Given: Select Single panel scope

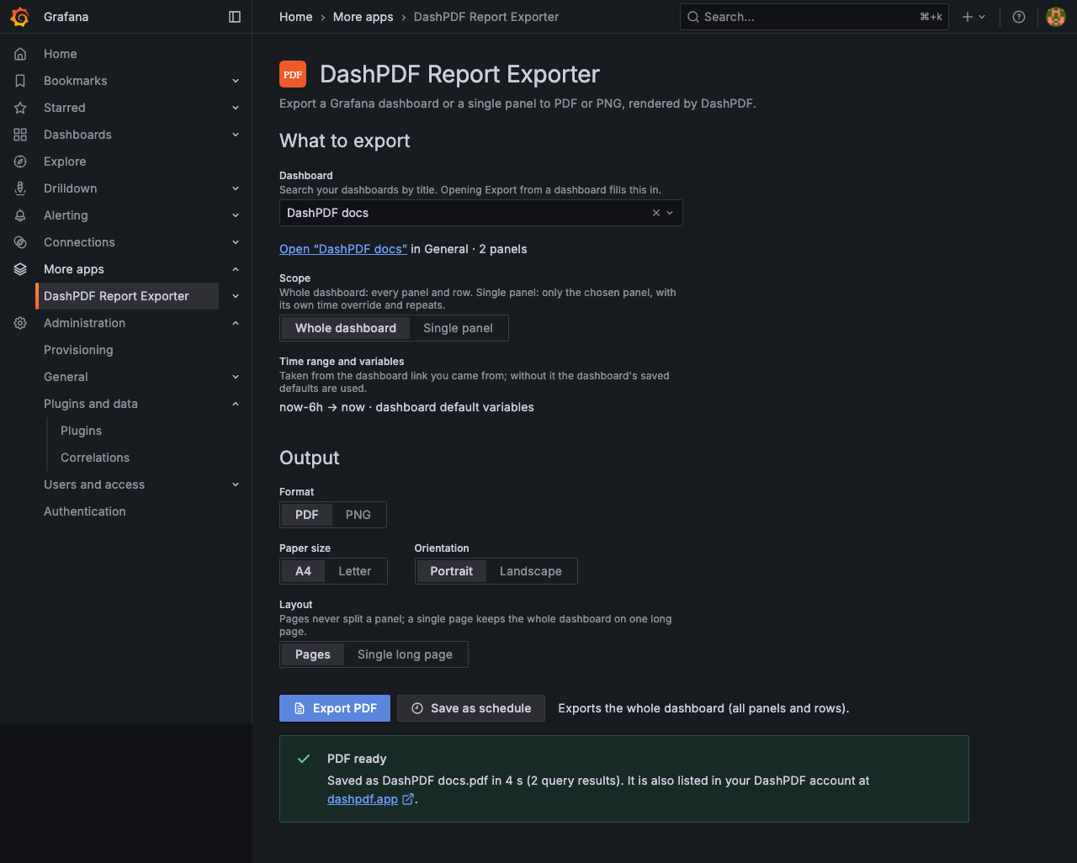Looking at the screenshot, I should (458, 328).
